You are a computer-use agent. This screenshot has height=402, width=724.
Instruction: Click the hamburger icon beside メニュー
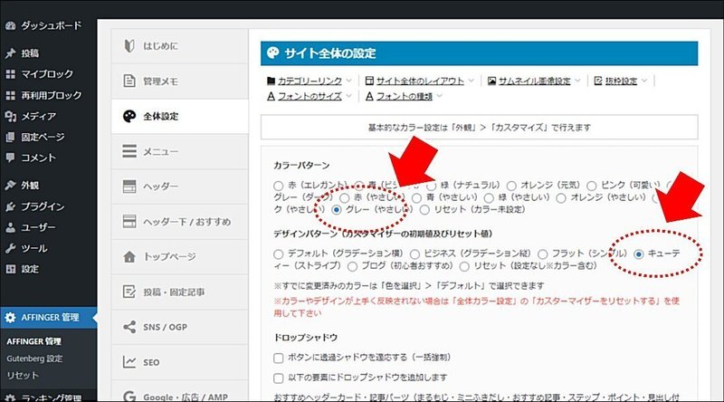click(x=129, y=151)
